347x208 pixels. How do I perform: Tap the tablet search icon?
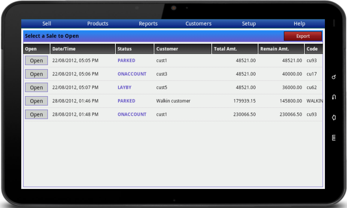[334, 77]
